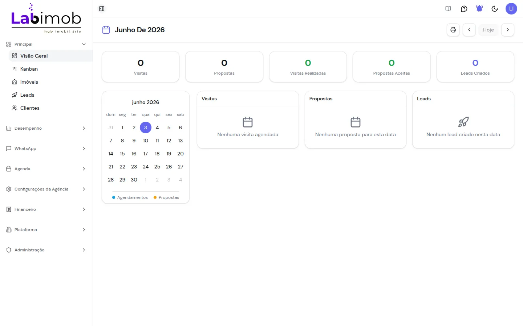
Task: Click the Propostas panel header
Action: tap(356, 99)
